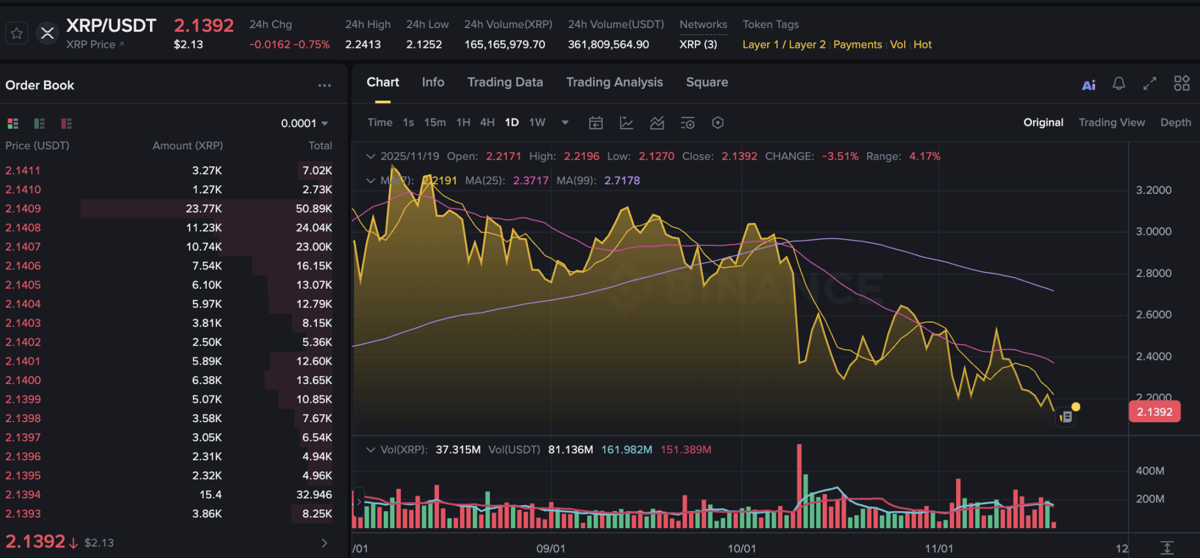Screen dimensions: 1200x558
Task: Select the 1W interval on the chart
Action: (537, 122)
